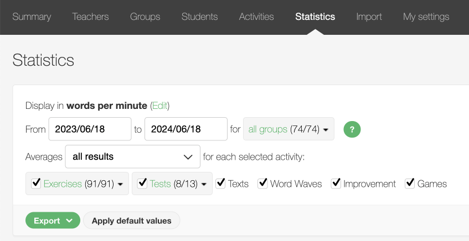Switch to the Summary tab

32,17
